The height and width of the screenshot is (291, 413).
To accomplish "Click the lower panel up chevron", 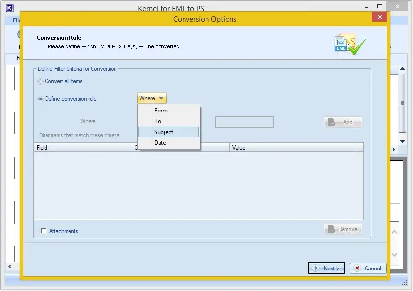I will click(x=394, y=232).
